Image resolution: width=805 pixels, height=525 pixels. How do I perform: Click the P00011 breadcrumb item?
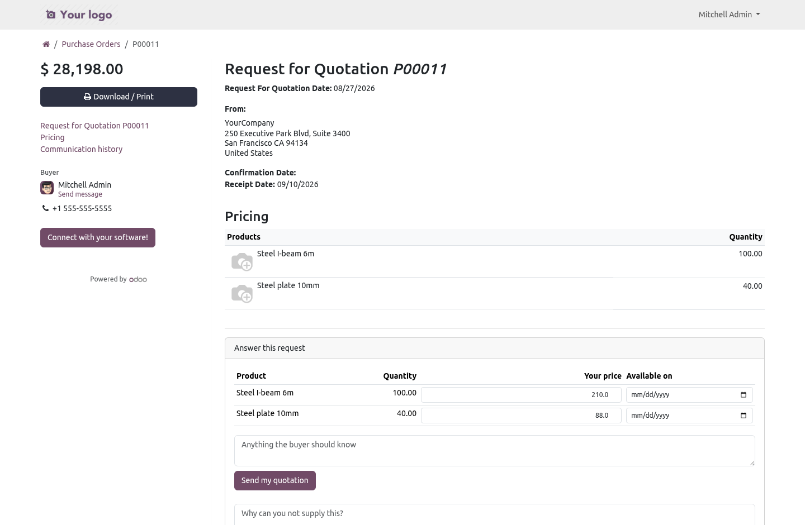pos(146,44)
